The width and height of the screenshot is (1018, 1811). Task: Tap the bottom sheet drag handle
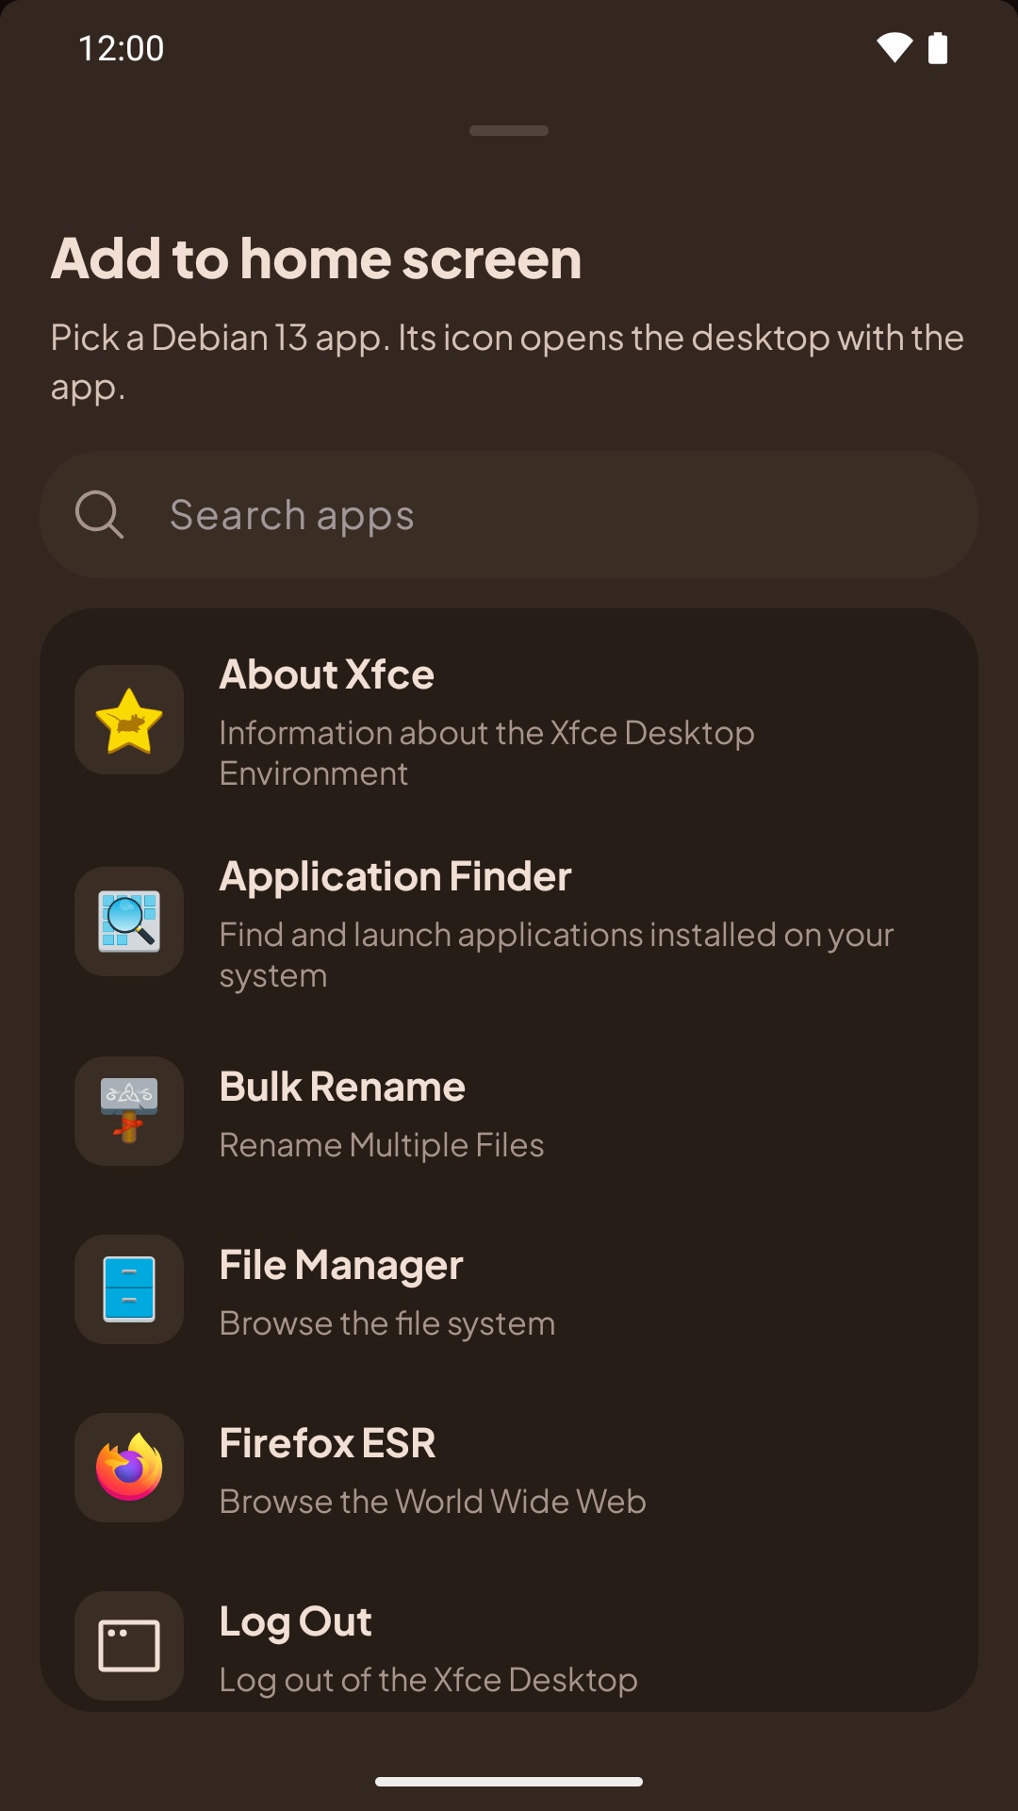click(x=509, y=130)
